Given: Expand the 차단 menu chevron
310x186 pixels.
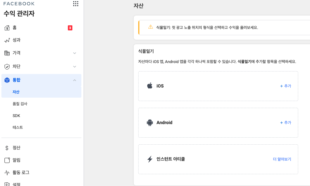Looking at the screenshot, I should (75, 67).
